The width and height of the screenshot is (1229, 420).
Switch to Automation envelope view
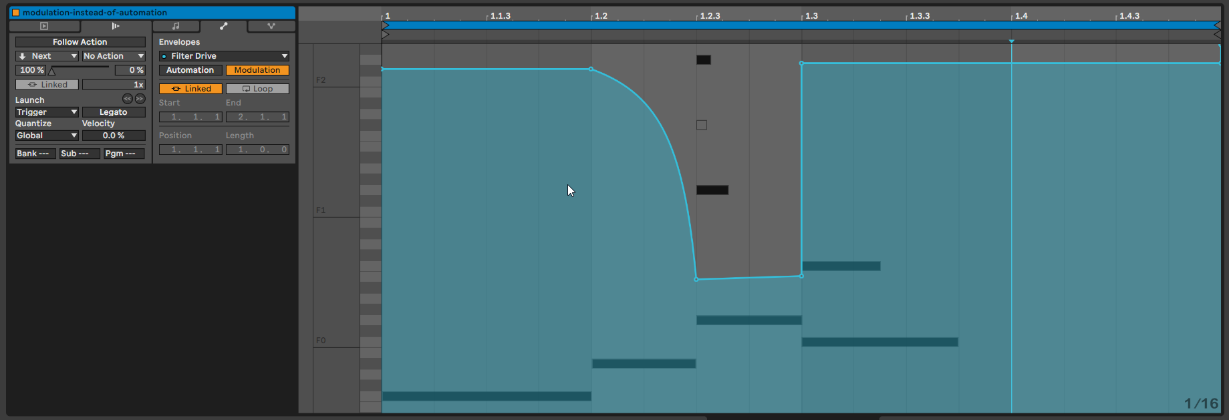190,70
